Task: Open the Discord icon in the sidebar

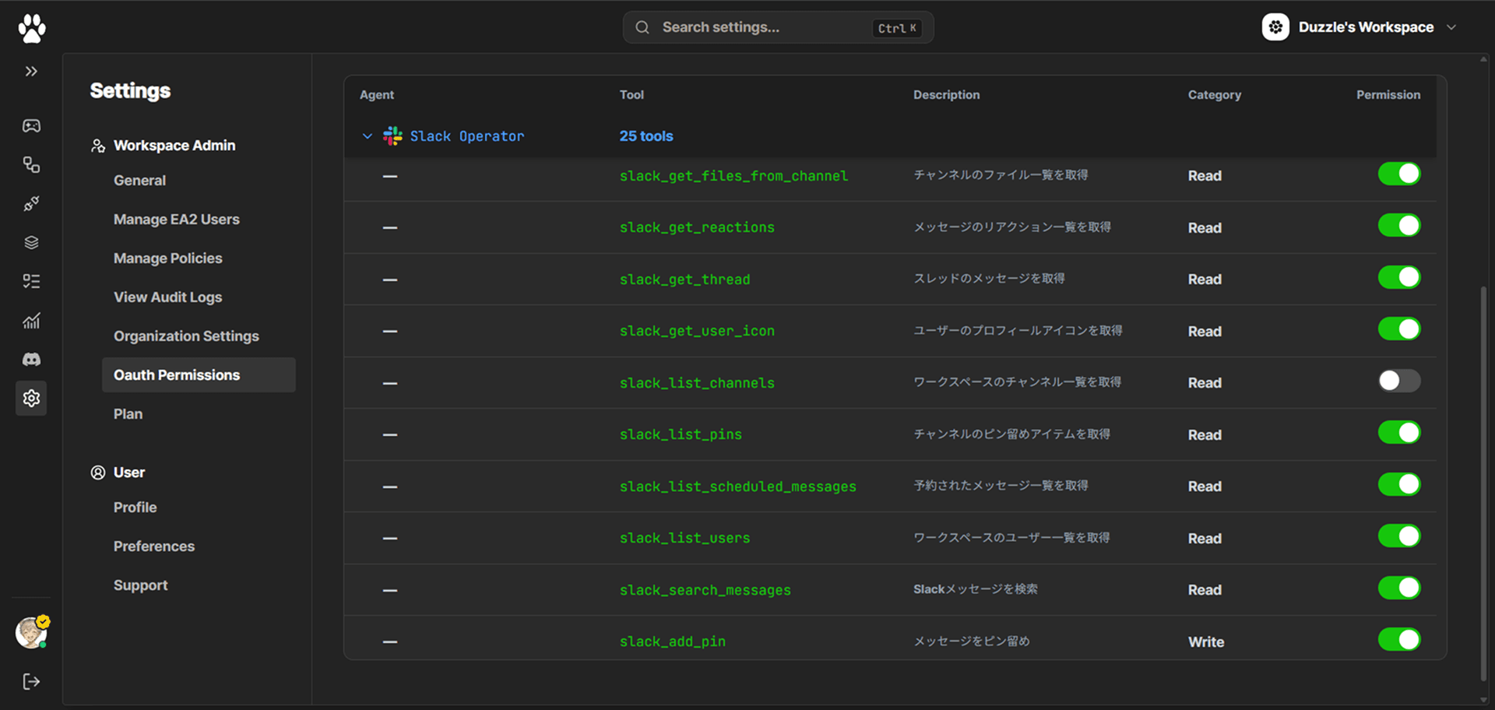Action: pyautogui.click(x=31, y=359)
